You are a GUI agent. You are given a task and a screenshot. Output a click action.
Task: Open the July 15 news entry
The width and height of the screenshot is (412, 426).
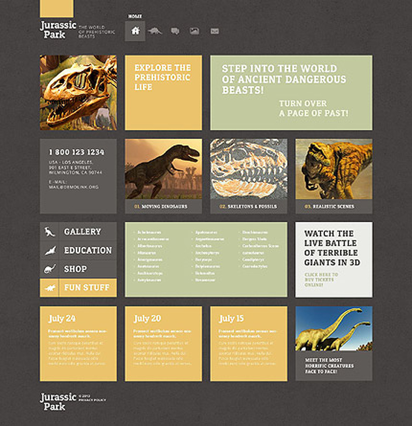coord(248,344)
